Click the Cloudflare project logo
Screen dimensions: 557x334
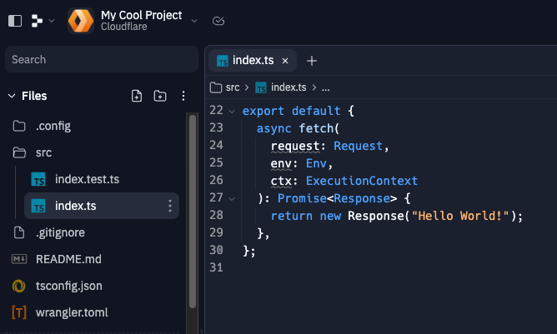click(x=81, y=21)
